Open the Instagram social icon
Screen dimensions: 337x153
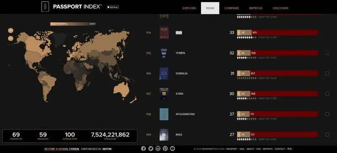(x=158, y=148)
